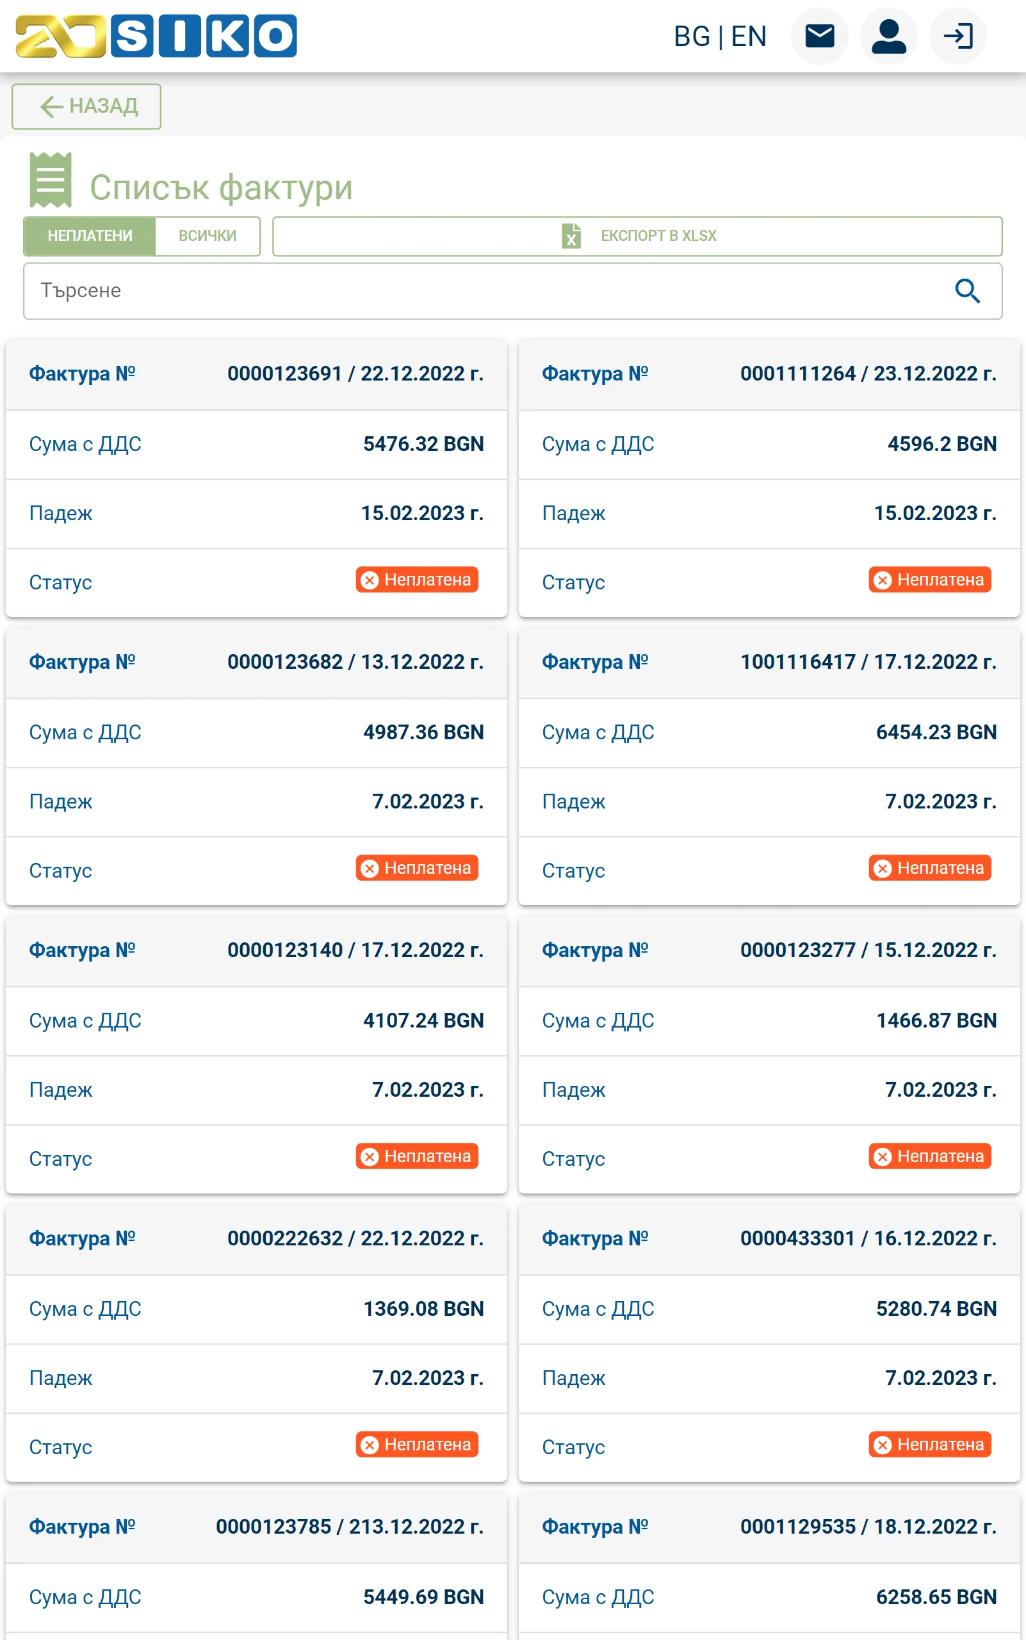
Task: Click the SIKO logo
Action: pos(156,36)
